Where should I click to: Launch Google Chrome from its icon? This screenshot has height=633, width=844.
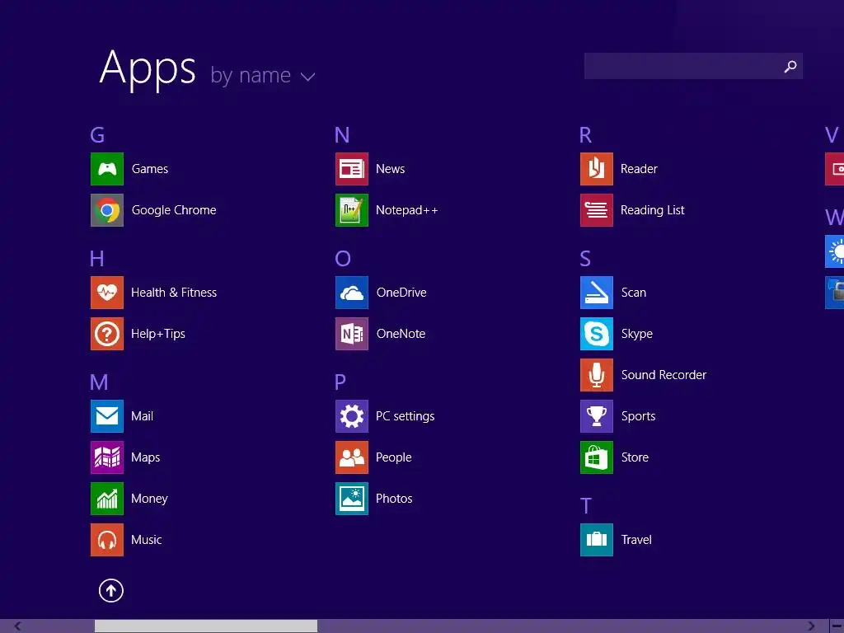[106, 210]
